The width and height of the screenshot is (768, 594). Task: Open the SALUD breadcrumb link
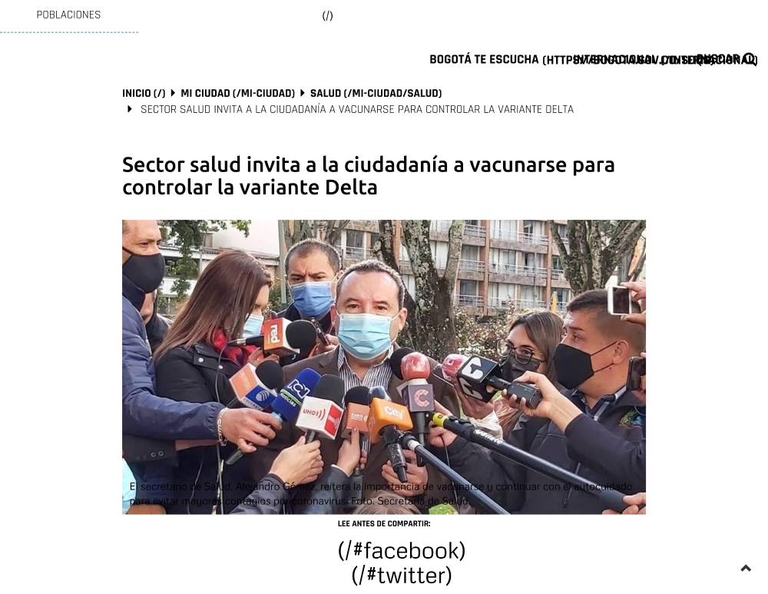coord(376,93)
